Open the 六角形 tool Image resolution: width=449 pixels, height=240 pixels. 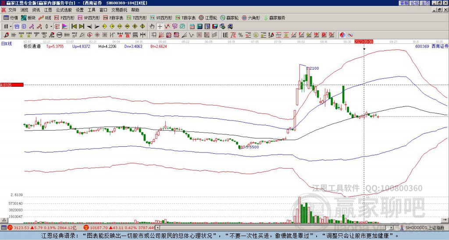251,18
